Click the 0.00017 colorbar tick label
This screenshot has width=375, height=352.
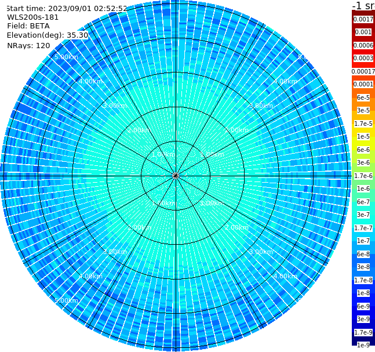click(x=363, y=71)
